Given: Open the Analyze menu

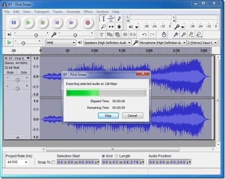Looking at the screenshot, I should coord(102,12).
